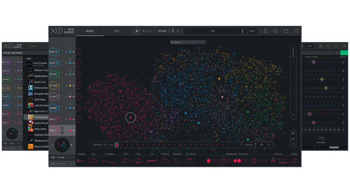Click the TON tone knob

(x=138, y=161)
